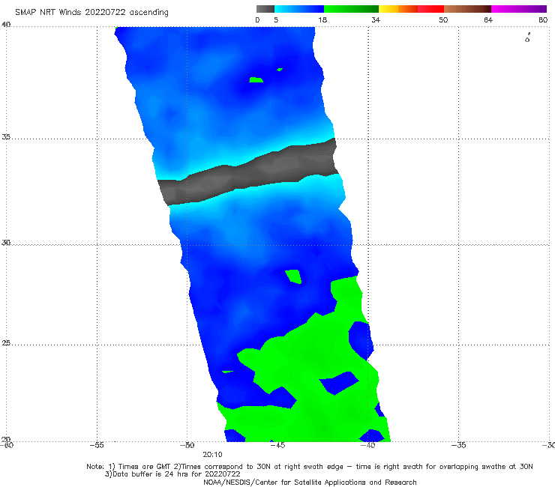Click the swath time label '20:10'
Image resolution: width=555 pixels, height=487 pixels.
point(212,455)
